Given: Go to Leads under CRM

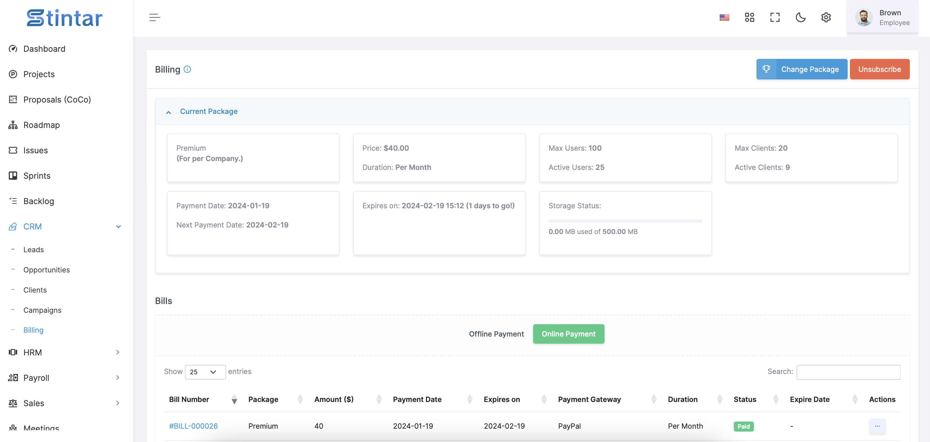Looking at the screenshot, I should 34,250.
